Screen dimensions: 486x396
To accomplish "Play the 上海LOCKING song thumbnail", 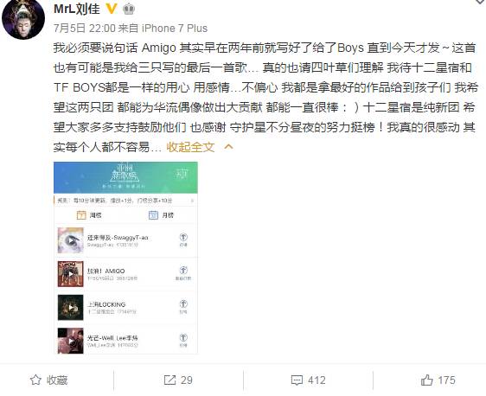I will (71, 308).
